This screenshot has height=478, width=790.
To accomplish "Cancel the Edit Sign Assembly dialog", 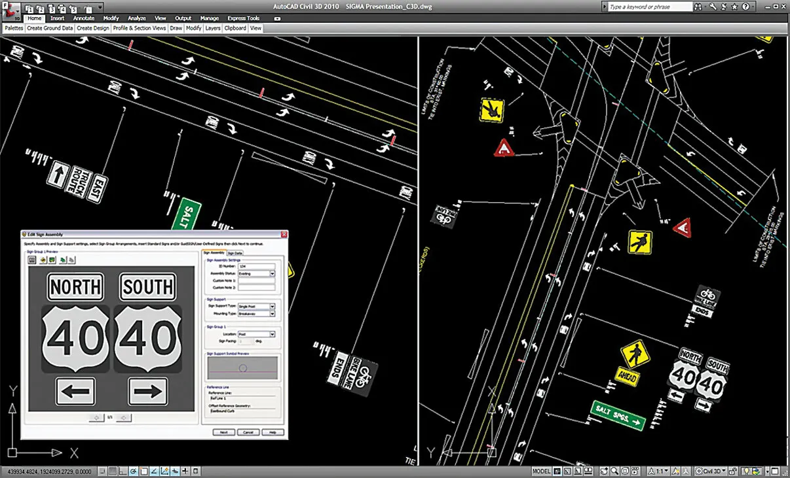I will [x=248, y=432].
